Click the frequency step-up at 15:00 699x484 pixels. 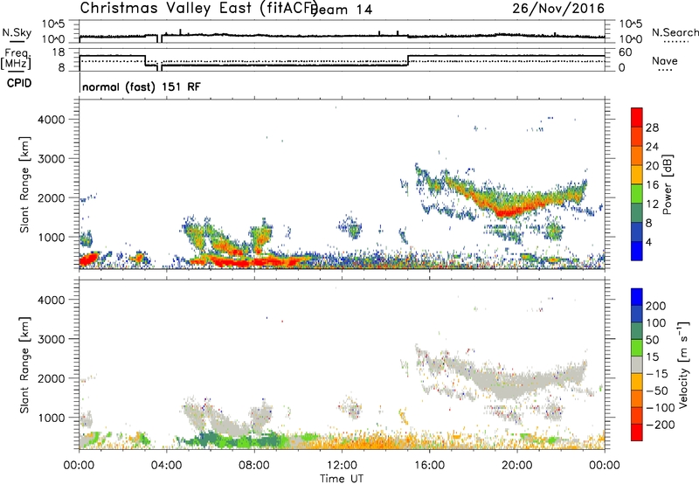408,60
